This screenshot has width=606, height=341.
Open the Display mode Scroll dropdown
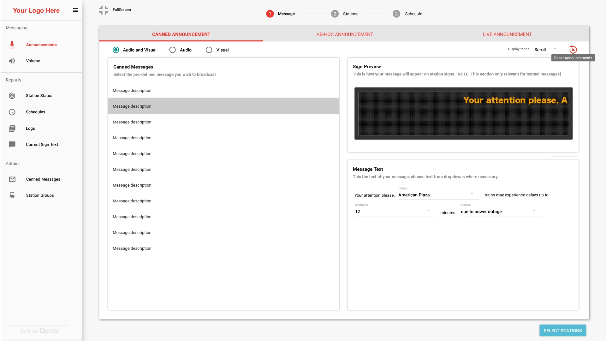pyautogui.click(x=545, y=50)
